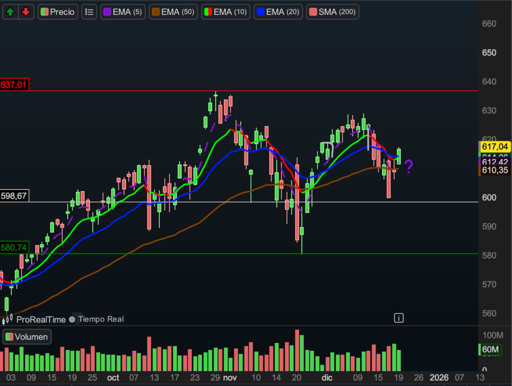Click the purple question mark annotation
This screenshot has width=512, height=386.
pyautogui.click(x=408, y=166)
